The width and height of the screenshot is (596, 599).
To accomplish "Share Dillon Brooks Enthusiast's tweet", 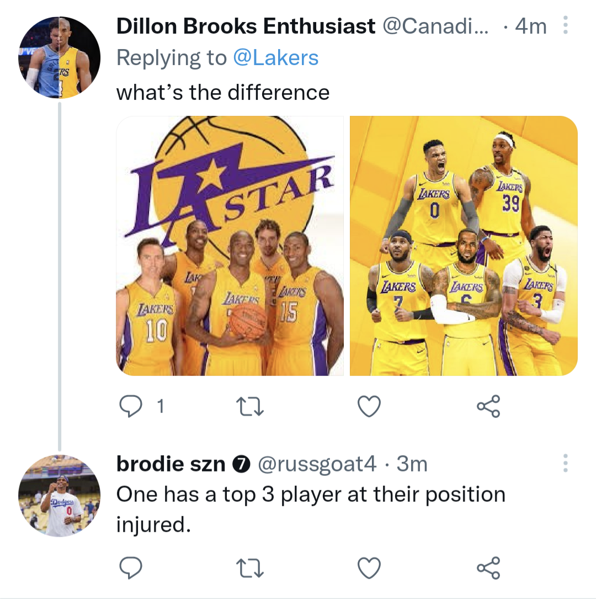I will pos(488,406).
